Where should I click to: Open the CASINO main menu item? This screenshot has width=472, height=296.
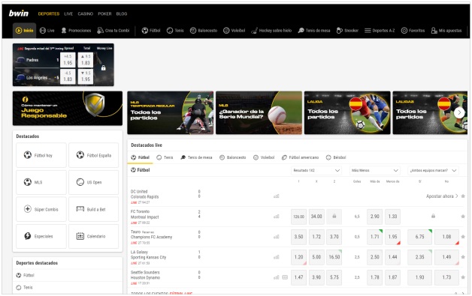click(86, 13)
